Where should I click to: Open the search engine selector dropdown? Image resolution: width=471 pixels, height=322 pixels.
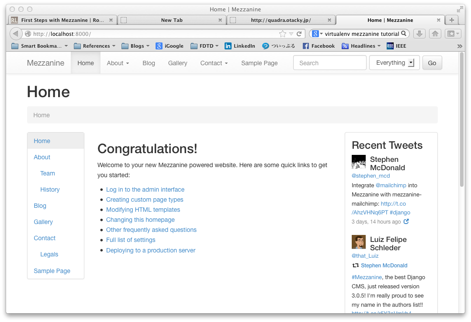(316, 34)
